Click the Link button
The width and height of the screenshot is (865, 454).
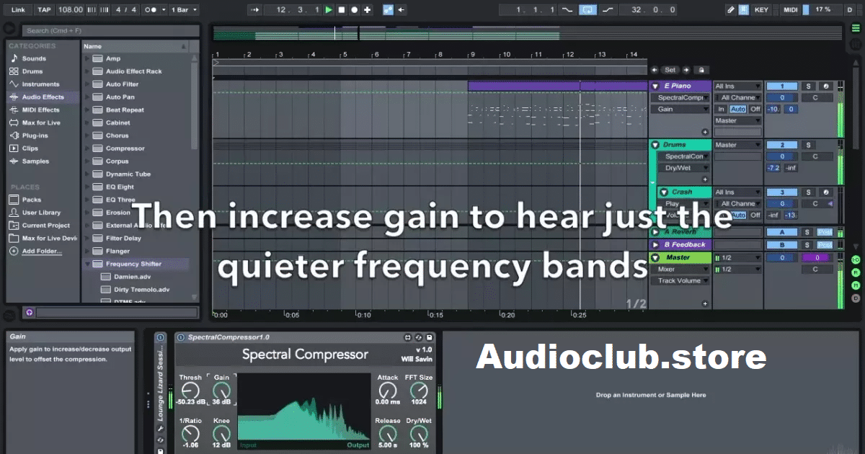18,9
